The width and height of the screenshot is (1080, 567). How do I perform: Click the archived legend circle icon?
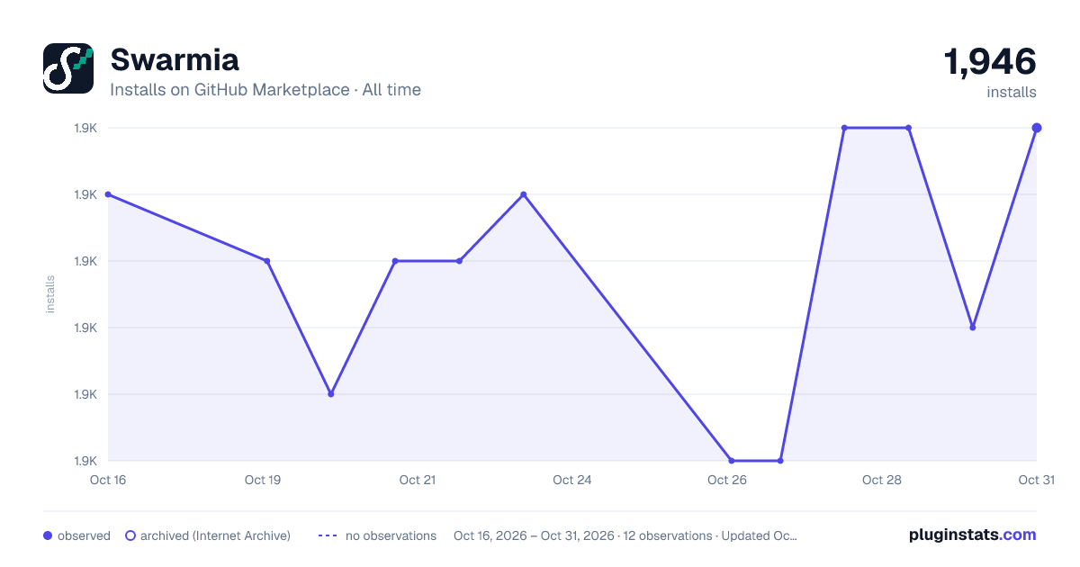(x=130, y=535)
